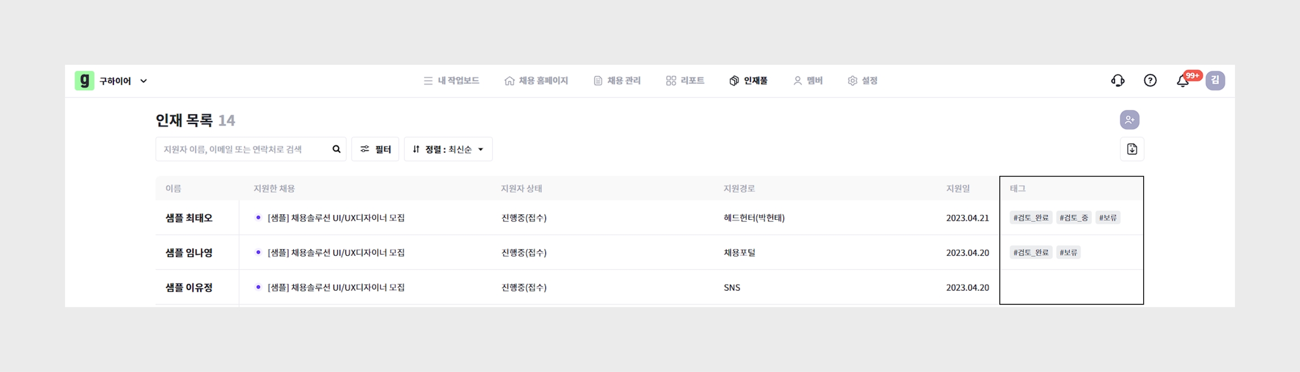
Task: Open the 필터 filter button
Action: pyautogui.click(x=375, y=149)
